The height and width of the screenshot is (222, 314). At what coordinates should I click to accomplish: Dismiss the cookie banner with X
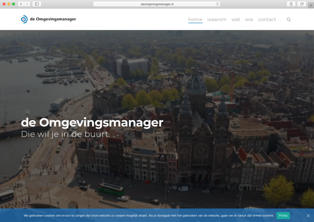[x=308, y=216]
